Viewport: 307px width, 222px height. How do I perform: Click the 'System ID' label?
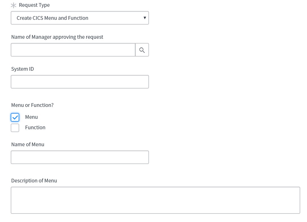pyautogui.click(x=23, y=69)
